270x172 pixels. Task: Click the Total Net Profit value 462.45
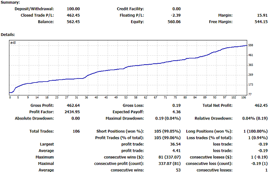click(x=261, y=106)
